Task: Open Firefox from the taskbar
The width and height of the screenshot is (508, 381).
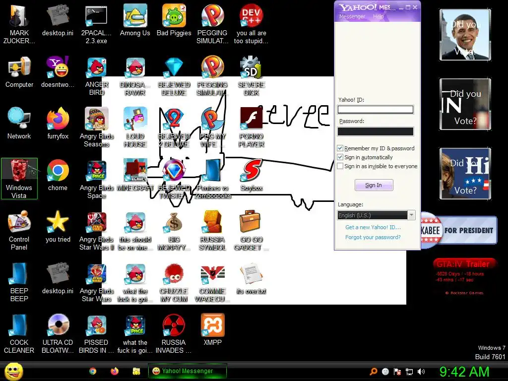Action: point(115,371)
